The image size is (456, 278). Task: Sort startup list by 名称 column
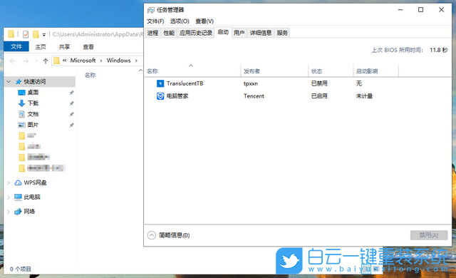[192, 71]
